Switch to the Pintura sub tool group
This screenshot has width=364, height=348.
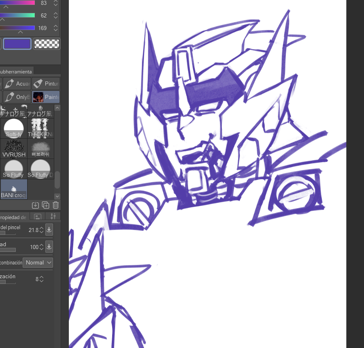click(46, 84)
